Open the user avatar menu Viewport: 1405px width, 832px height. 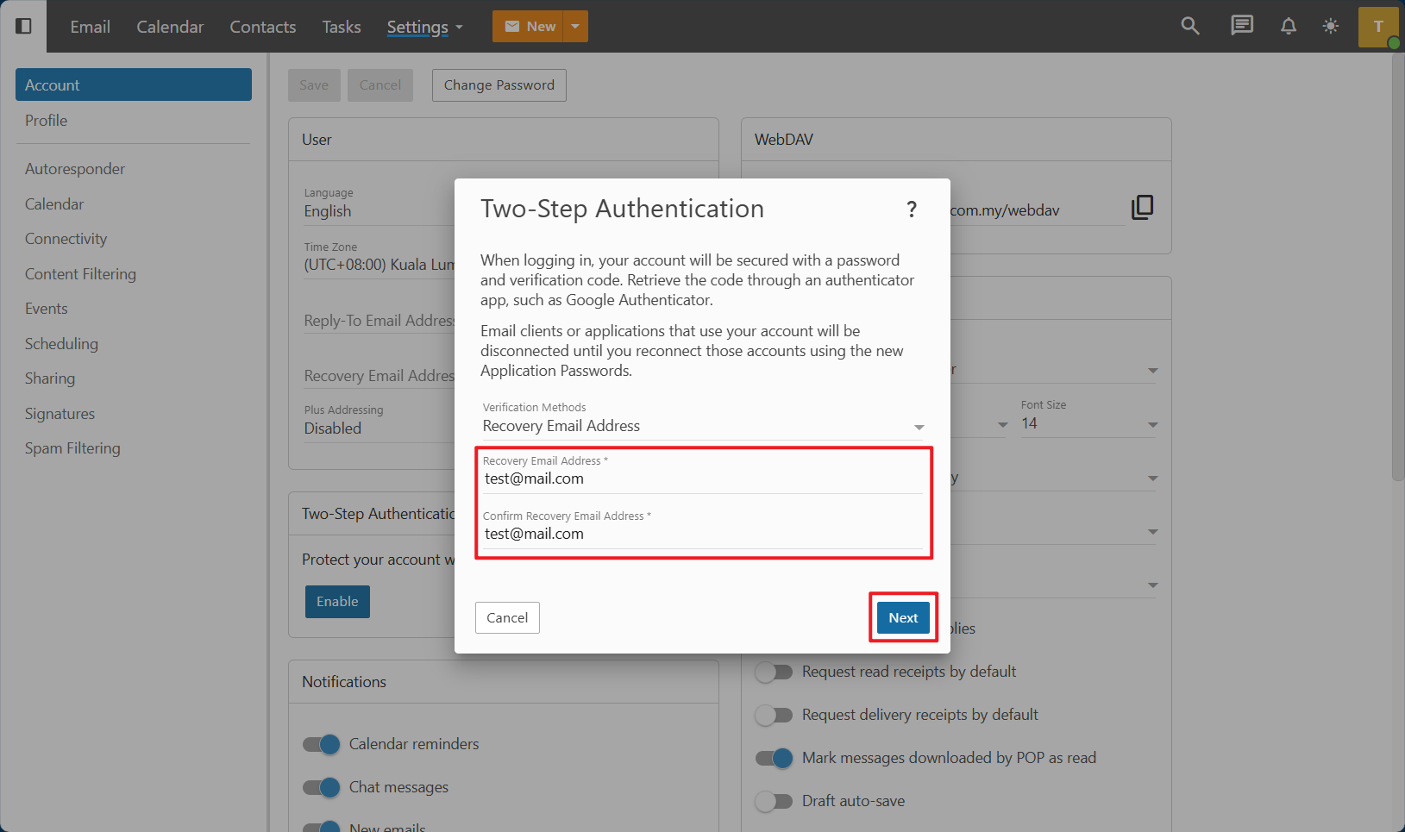click(x=1377, y=27)
